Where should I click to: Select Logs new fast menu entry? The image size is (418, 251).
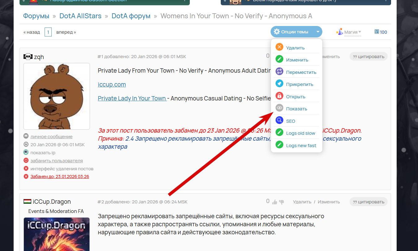[x=301, y=145]
